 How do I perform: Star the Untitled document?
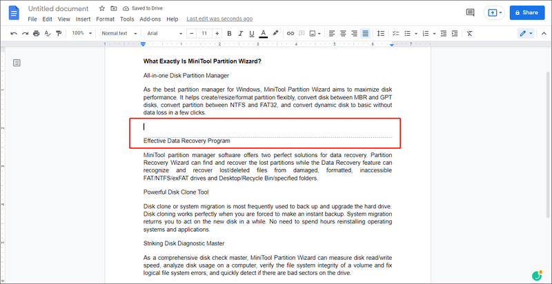pos(101,8)
